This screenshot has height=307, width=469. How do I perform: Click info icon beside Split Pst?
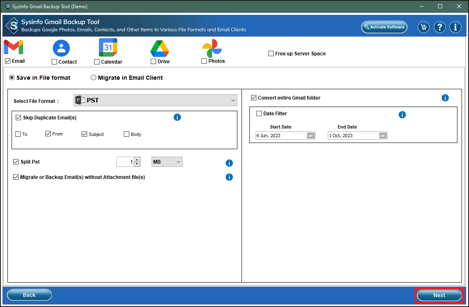[x=229, y=163]
